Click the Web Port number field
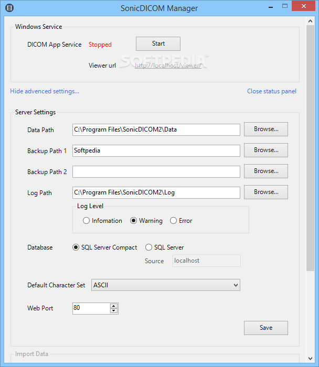This screenshot has width=319, height=367. coord(91,308)
